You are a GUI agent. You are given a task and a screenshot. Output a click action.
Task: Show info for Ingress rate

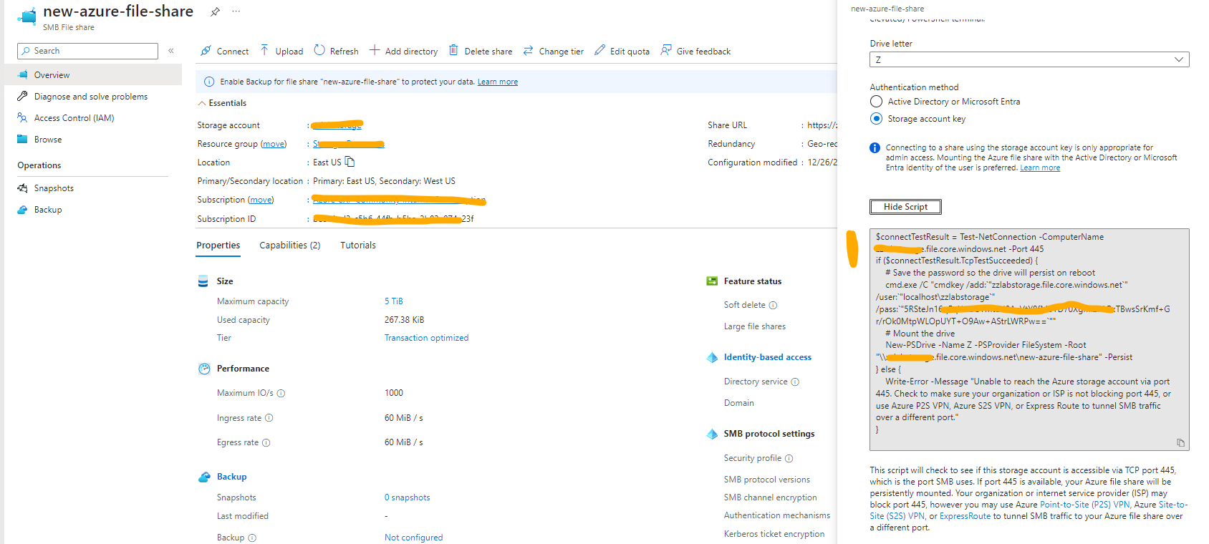tap(269, 418)
